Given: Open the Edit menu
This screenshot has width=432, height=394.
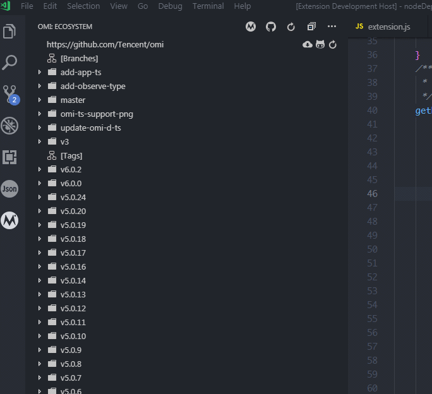Looking at the screenshot, I should [x=50, y=6].
